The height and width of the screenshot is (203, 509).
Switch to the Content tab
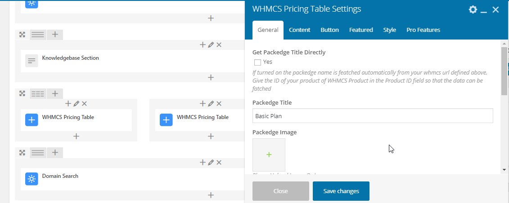[x=300, y=30]
